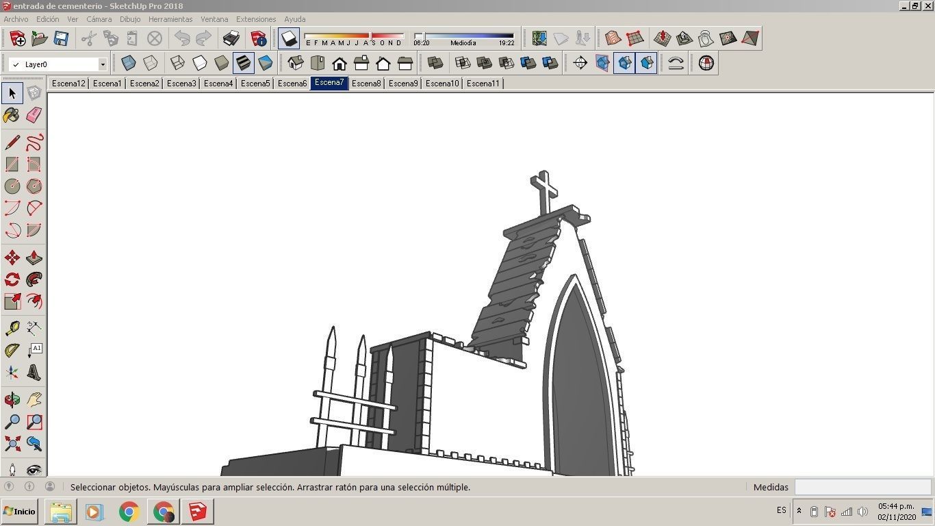Activate the 3D Text tool

(x=34, y=373)
